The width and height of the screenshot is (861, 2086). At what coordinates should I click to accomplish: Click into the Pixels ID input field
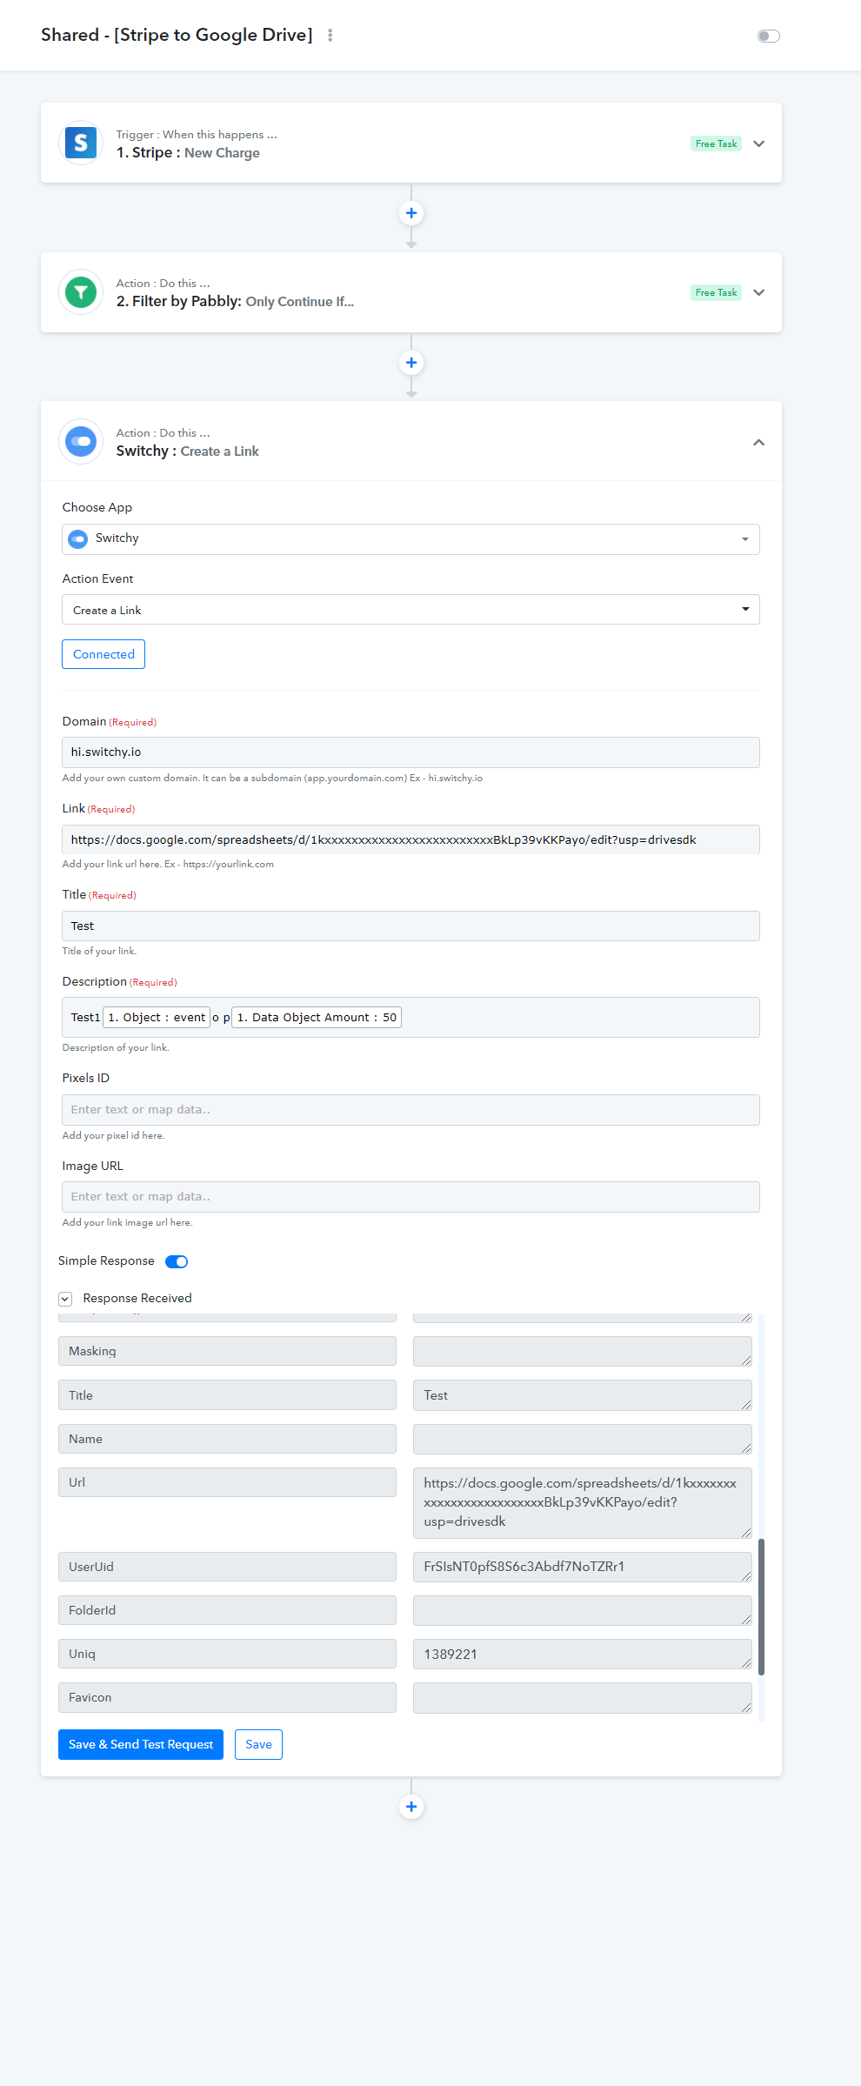410,1110
